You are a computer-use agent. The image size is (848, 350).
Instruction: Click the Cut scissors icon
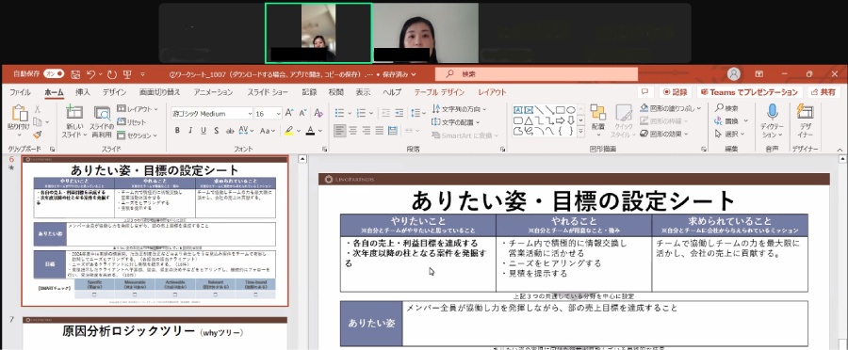38,108
